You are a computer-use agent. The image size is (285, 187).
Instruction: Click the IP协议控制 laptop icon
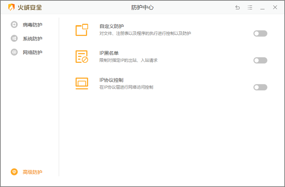[82, 83]
